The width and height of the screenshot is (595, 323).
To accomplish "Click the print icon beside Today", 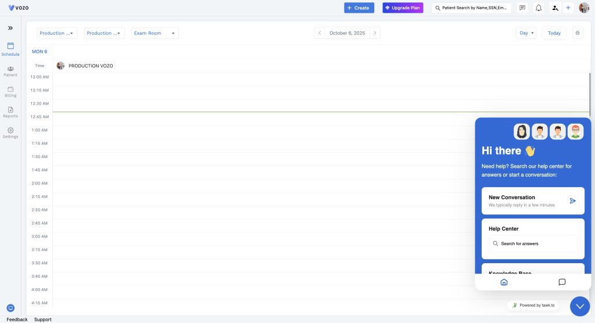I will point(578,33).
